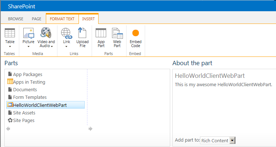The height and width of the screenshot is (147, 276).
Task: Click the previous parts left arrow
Action: (x=8, y=129)
